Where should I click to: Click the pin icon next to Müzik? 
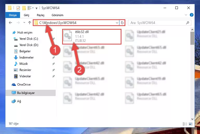coord(53,64)
